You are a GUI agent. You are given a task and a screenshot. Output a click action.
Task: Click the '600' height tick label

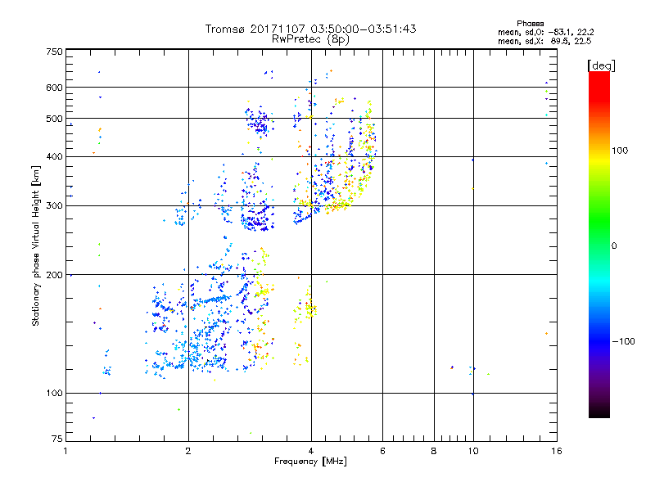click(x=54, y=88)
